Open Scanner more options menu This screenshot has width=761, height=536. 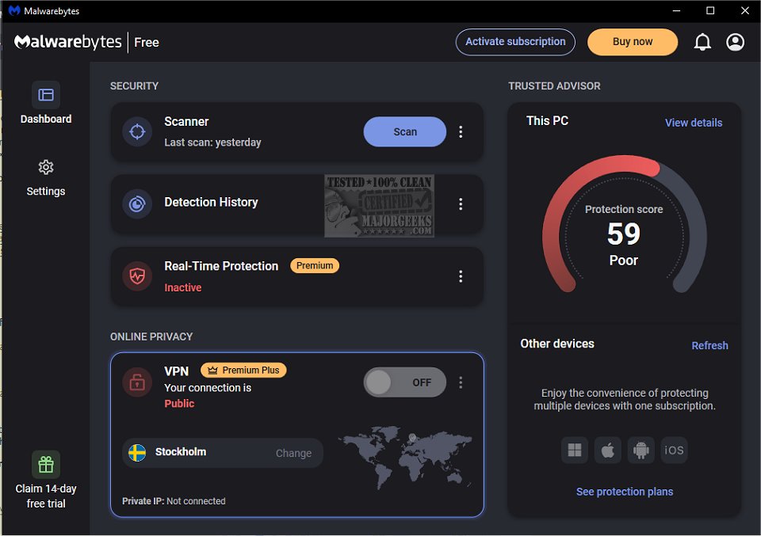pyautogui.click(x=461, y=132)
